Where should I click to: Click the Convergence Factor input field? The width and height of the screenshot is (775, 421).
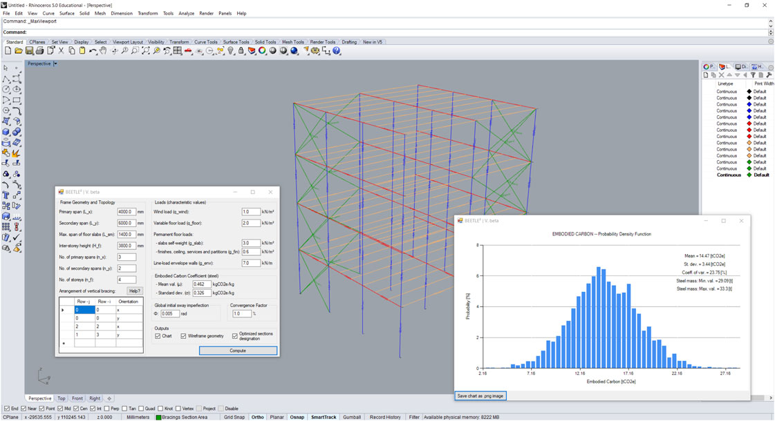pyautogui.click(x=242, y=313)
